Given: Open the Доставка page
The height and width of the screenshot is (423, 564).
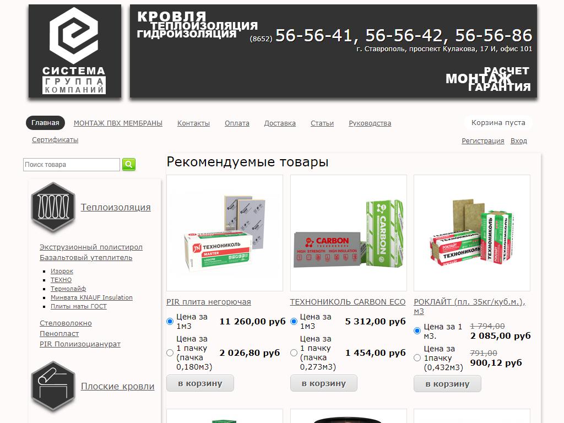Looking at the screenshot, I should coord(280,123).
